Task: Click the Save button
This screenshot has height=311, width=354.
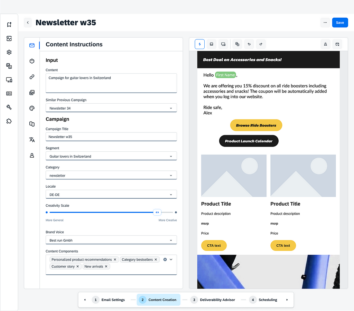Action: [x=340, y=22]
